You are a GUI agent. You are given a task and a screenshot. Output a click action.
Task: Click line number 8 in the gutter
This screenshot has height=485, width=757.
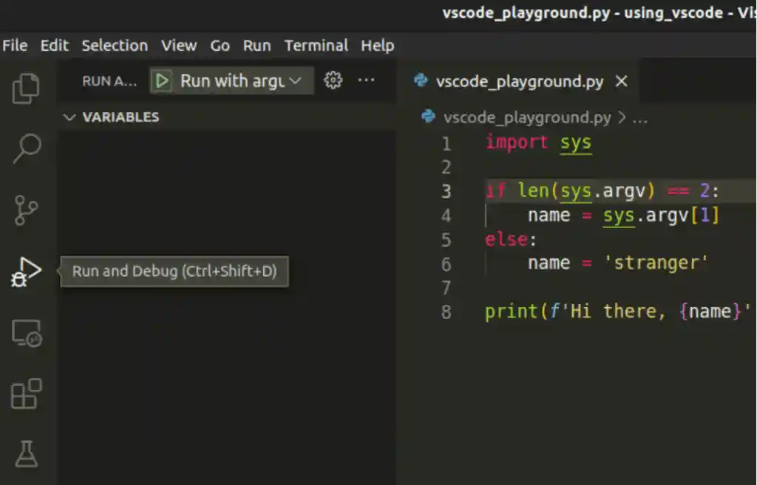coord(446,312)
